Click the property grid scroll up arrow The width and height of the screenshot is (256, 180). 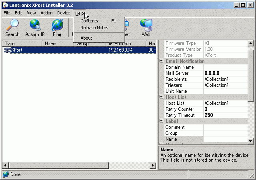point(251,44)
